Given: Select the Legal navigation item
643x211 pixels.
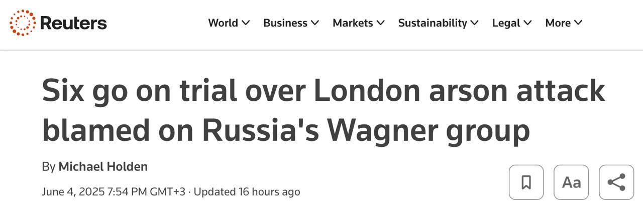Looking at the screenshot, I should (506, 23).
